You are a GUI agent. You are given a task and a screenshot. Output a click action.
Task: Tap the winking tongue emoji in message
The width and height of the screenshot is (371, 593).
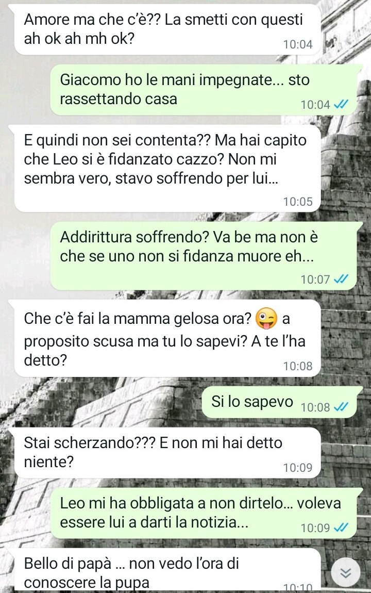(266, 319)
